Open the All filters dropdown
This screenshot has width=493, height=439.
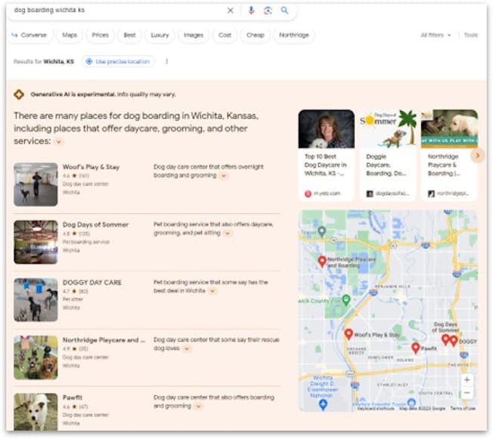point(436,35)
